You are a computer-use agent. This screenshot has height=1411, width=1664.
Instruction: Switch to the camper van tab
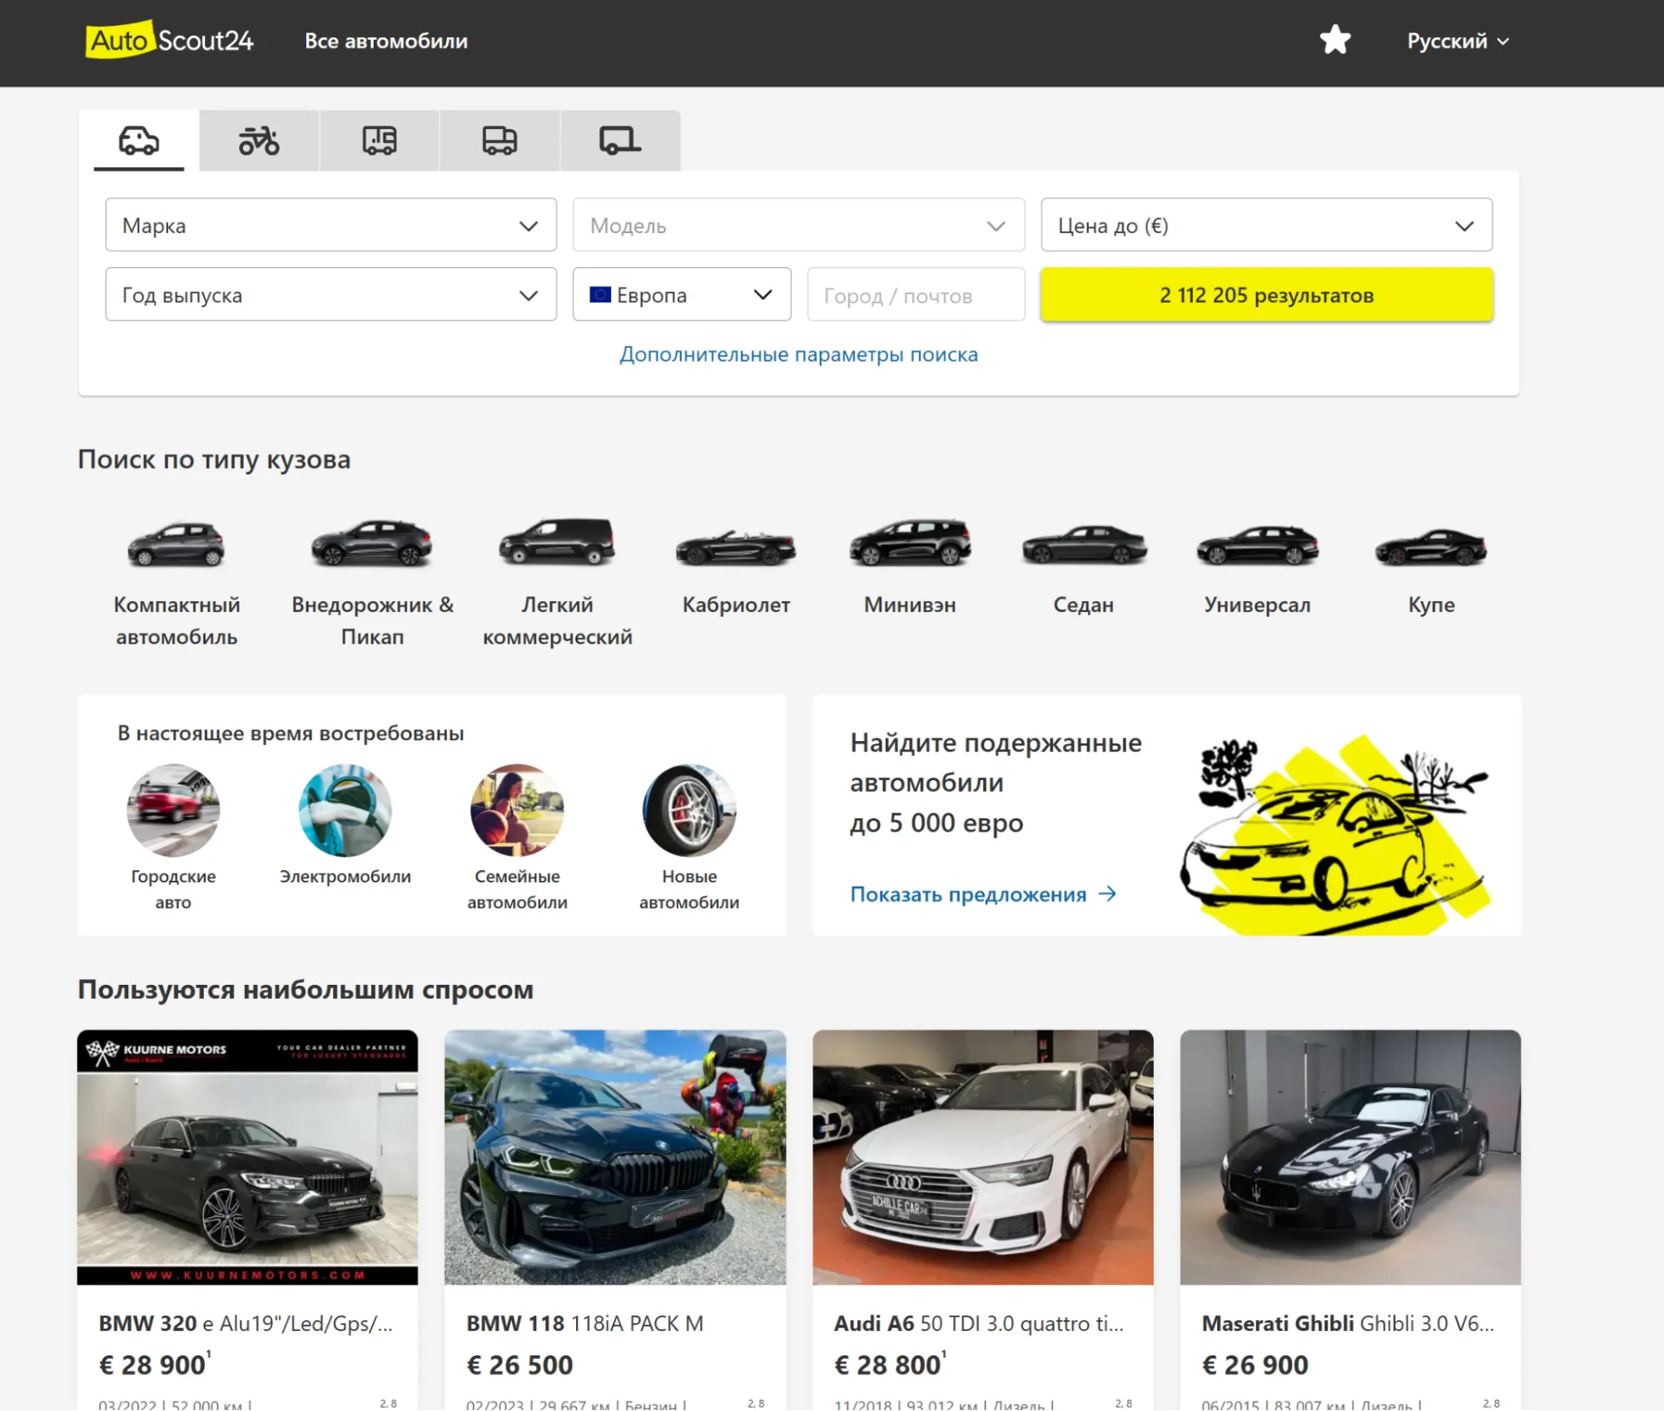pos(380,141)
